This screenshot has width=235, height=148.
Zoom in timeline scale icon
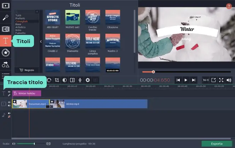(x=48, y=144)
